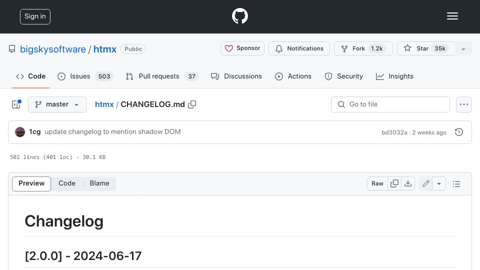The height and width of the screenshot is (270, 480).
Task: Copy raw file contents
Action: click(394, 183)
